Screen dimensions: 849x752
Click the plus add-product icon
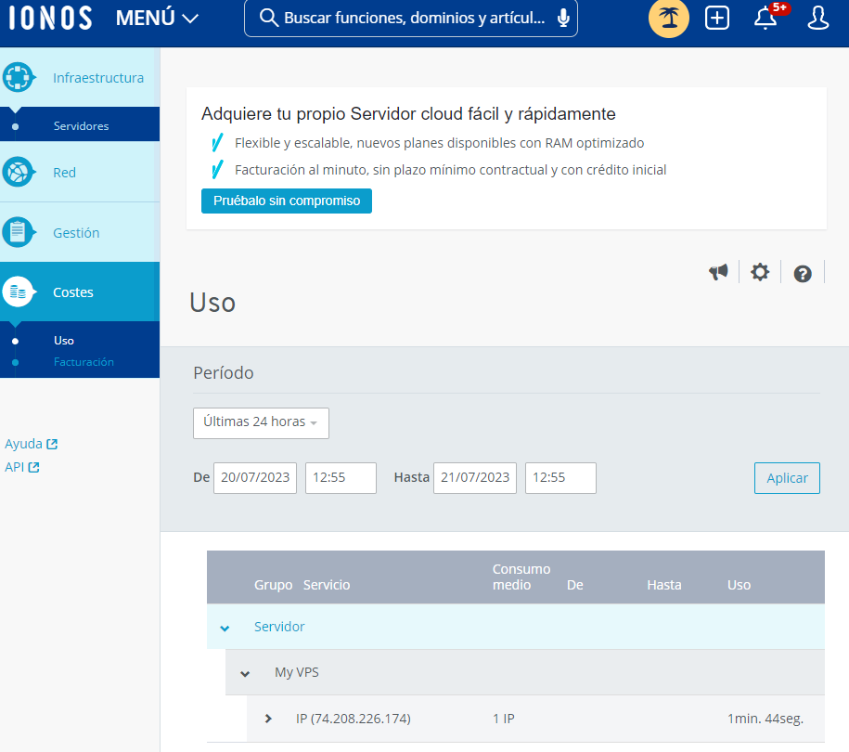pos(717,18)
